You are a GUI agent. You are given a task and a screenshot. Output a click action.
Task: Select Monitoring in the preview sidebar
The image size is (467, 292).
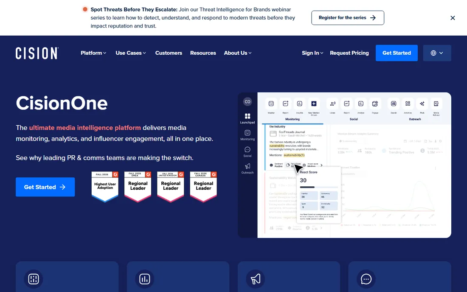tap(248, 135)
